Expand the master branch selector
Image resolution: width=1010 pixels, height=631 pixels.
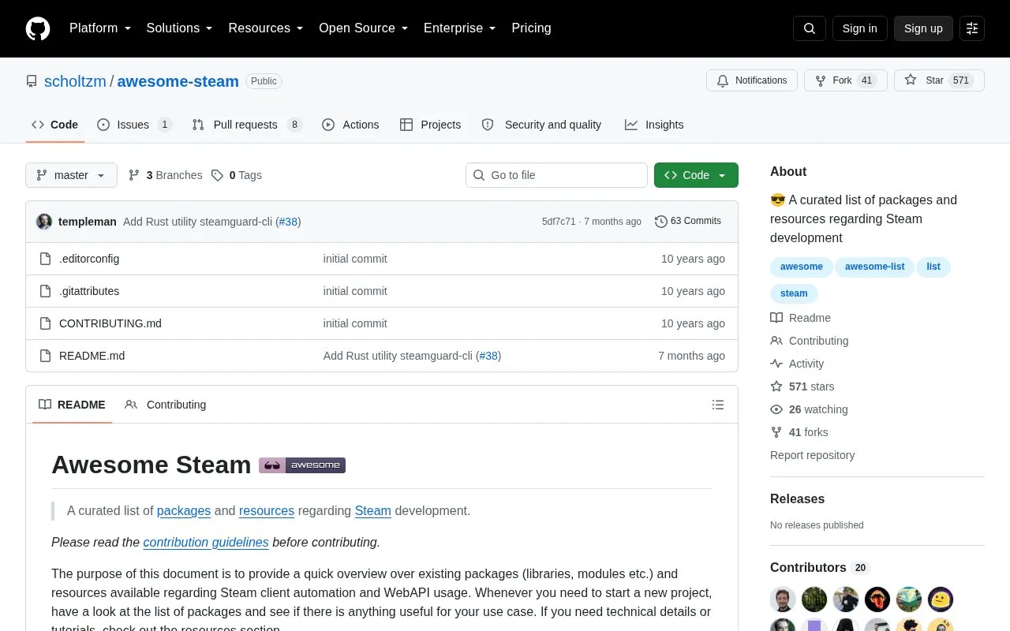tap(71, 175)
